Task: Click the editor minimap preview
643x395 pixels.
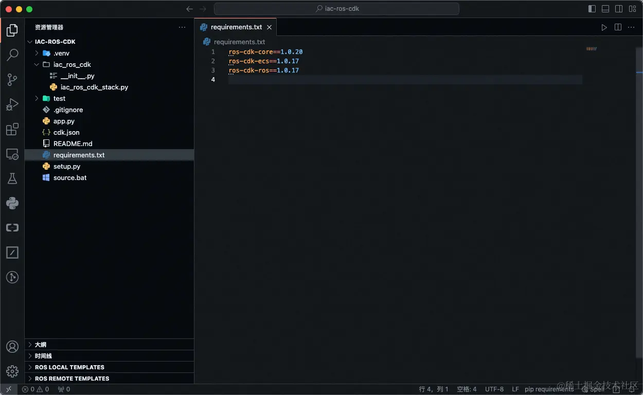Action: tap(591, 49)
